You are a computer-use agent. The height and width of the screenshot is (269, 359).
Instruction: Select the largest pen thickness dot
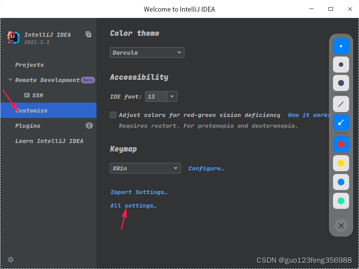coord(341,83)
